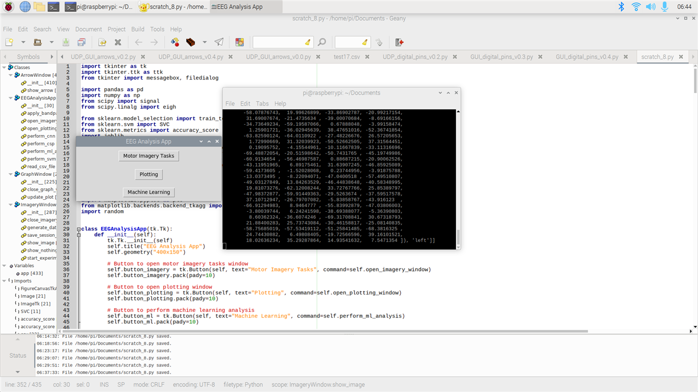The image size is (698, 392).
Task: Reload the current file icon
Action: (102, 42)
